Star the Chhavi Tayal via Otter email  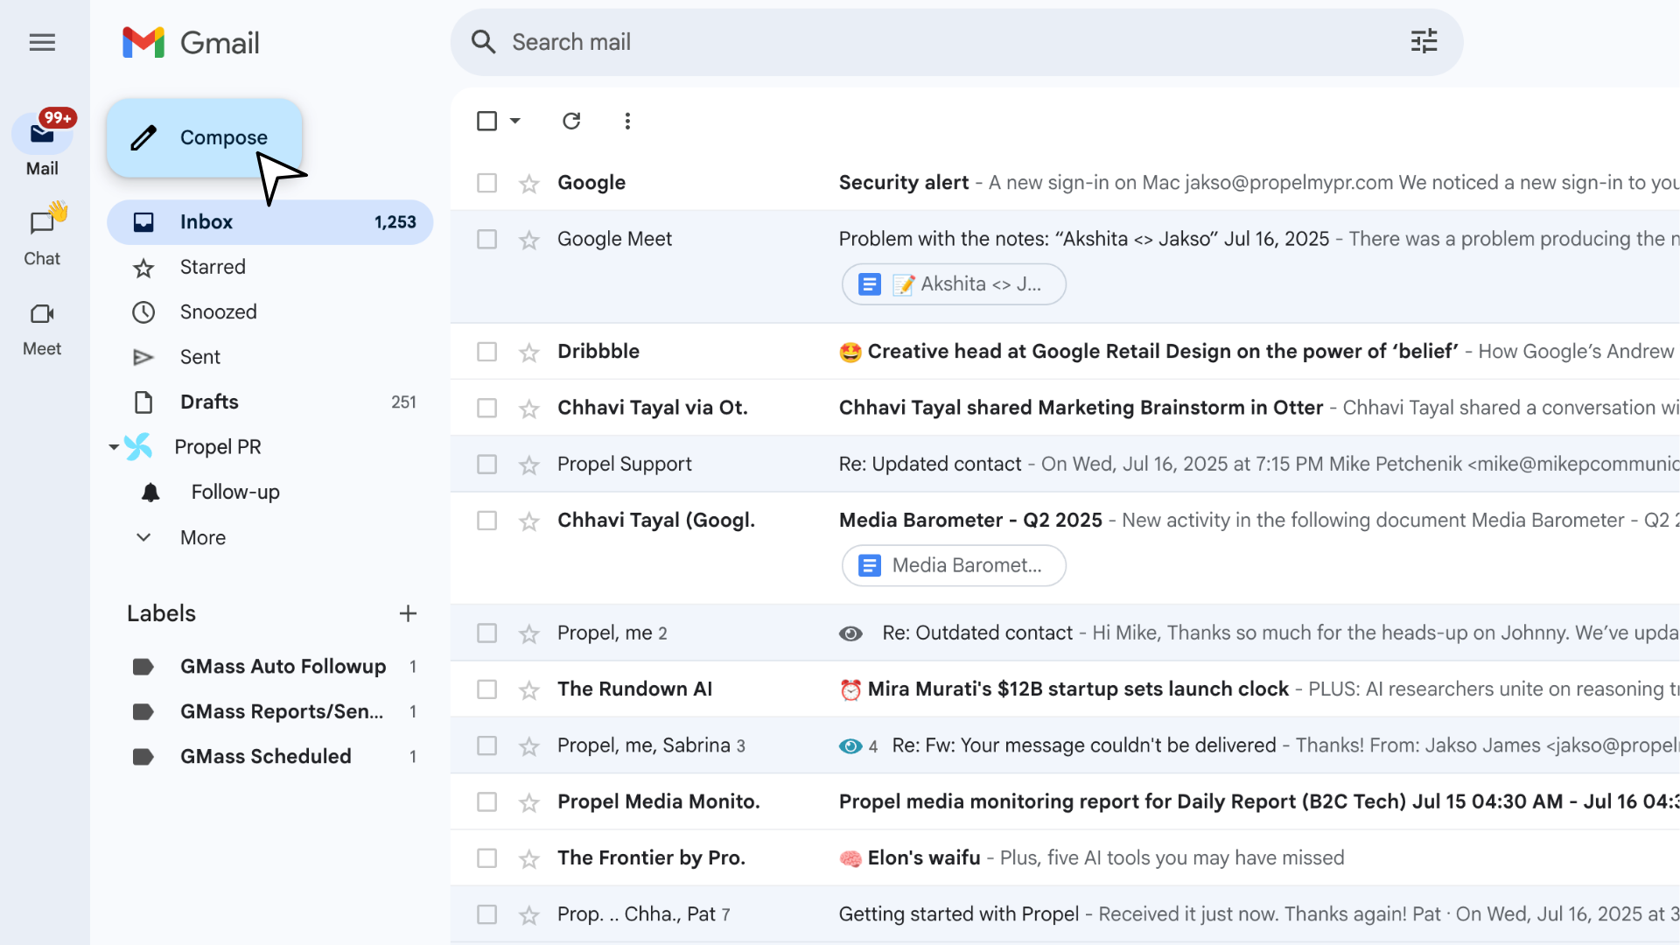528,409
